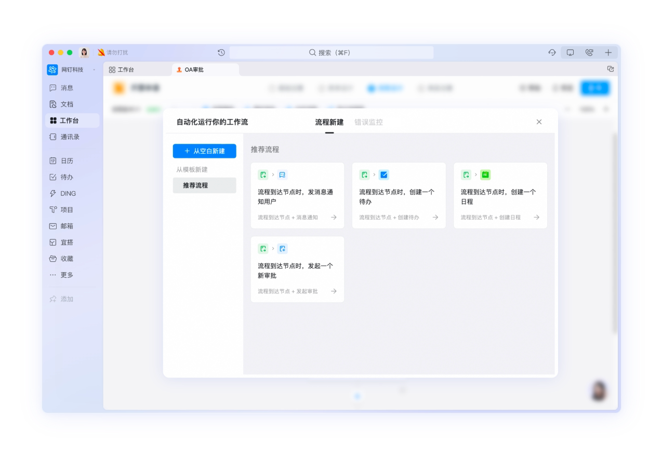Select the 工作台 tab
The height and width of the screenshot is (457, 662).
[125, 70]
